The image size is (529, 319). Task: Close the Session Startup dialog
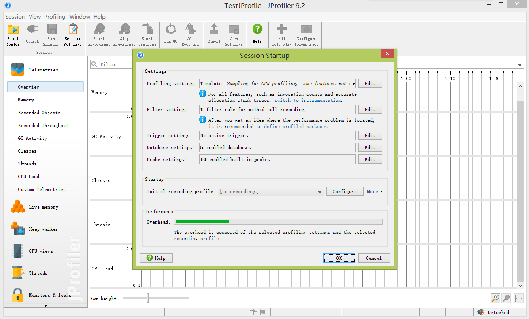(x=388, y=54)
